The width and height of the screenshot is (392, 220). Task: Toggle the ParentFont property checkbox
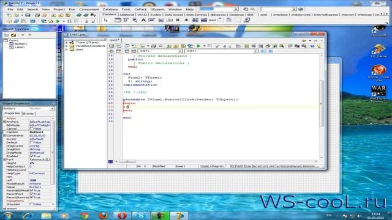(x=31, y=194)
